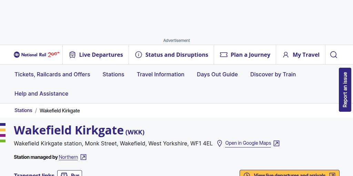
Task: Go to Stations breadcrumb link
Action: 23,110
